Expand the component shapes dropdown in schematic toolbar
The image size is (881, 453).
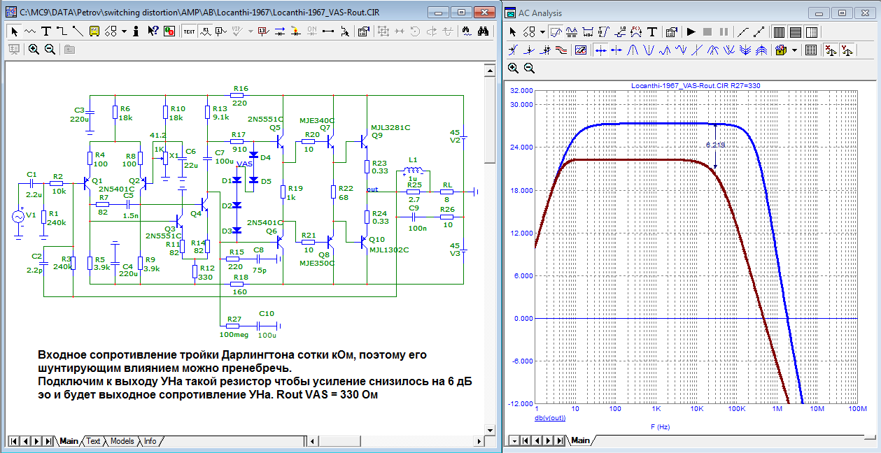[124, 31]
